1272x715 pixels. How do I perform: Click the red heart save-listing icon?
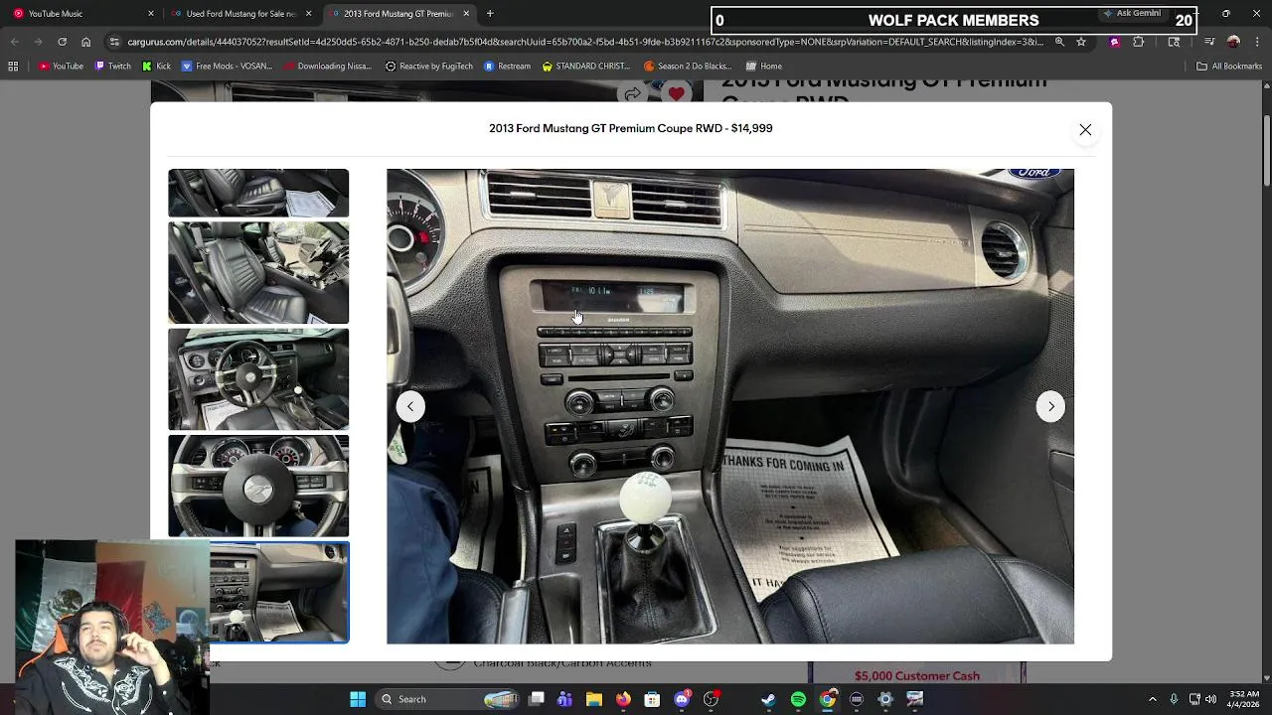point(677,93)
